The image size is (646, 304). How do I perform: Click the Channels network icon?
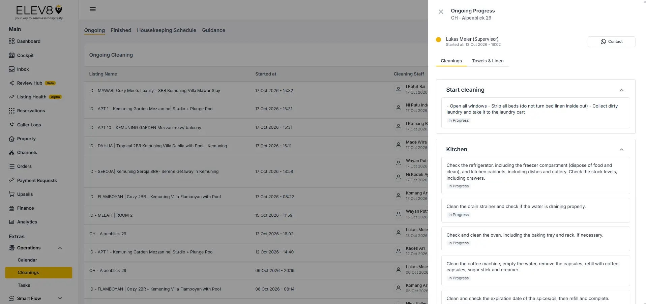[11, 152]
